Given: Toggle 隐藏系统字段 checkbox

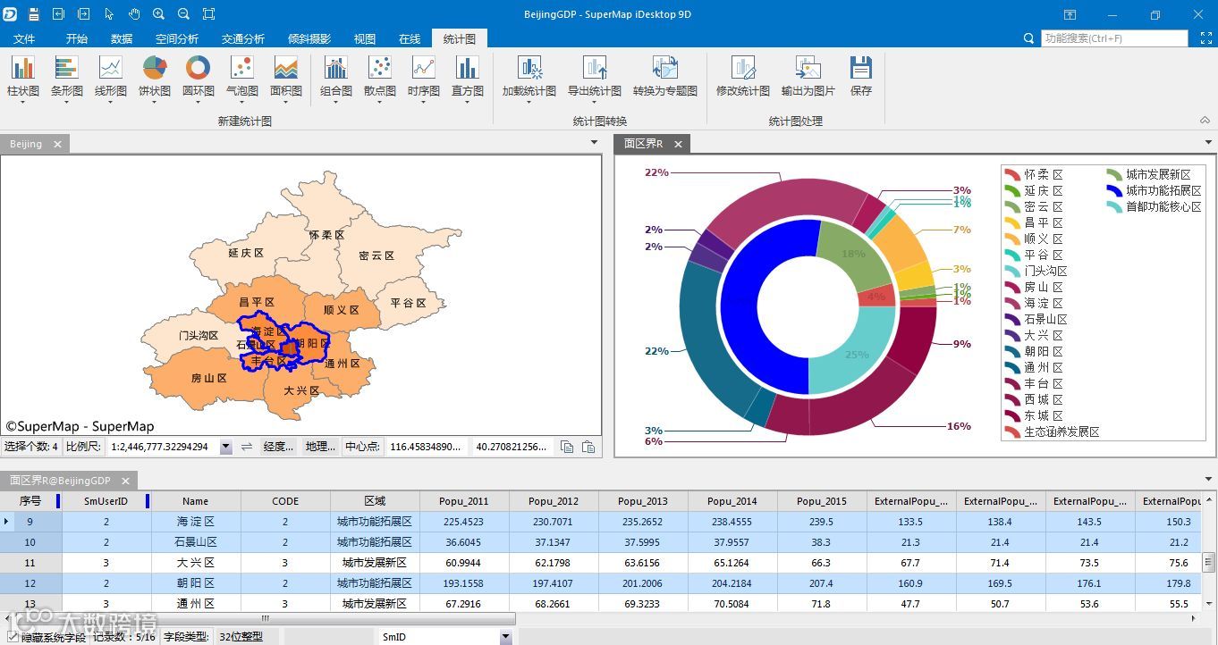Looking at the screenshot, I should (x=11, y=637).
